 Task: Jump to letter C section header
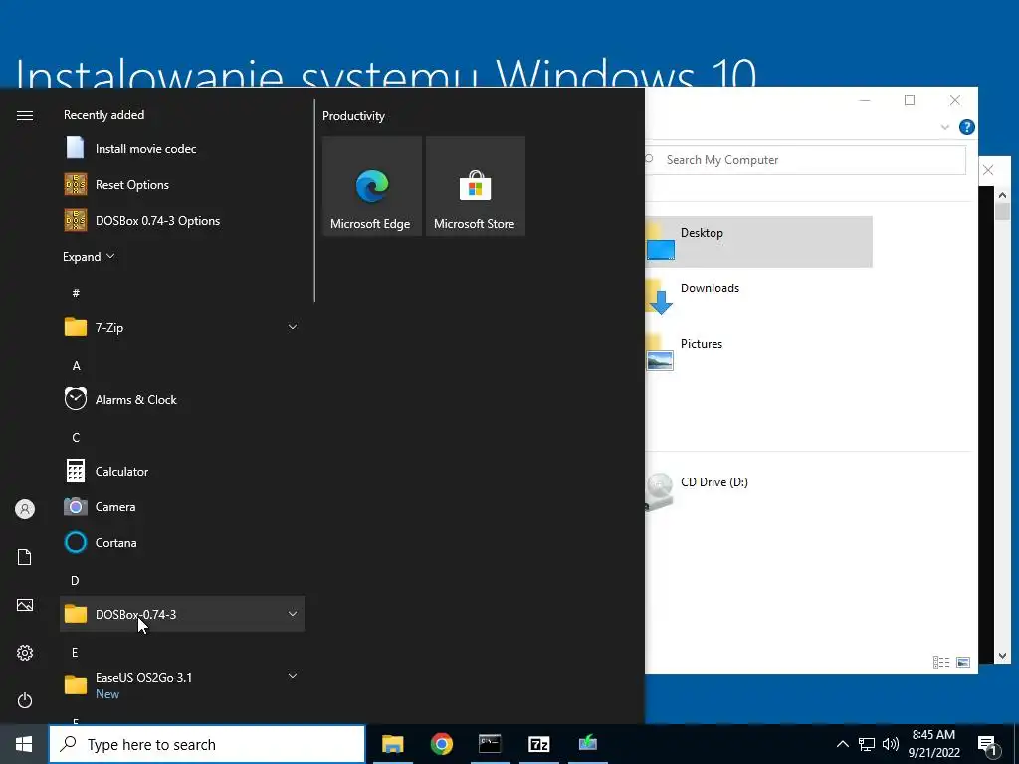pos(76,438)
